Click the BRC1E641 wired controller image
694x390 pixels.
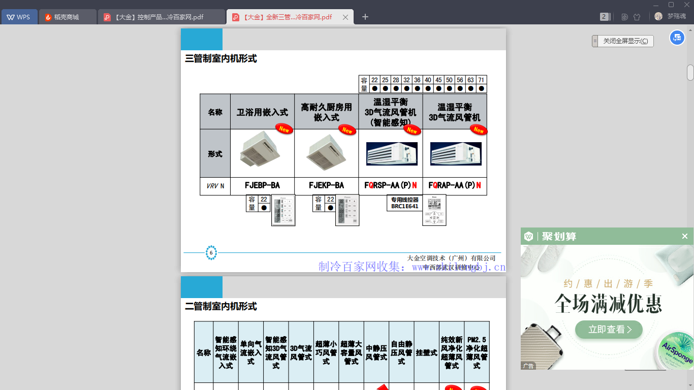point(434,210)
